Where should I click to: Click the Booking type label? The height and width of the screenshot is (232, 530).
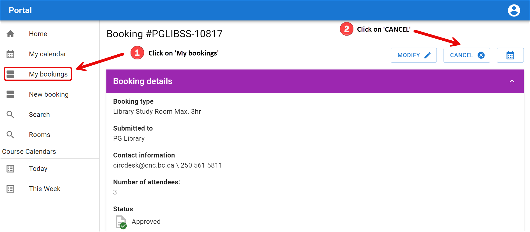click(x=133, y=101)
